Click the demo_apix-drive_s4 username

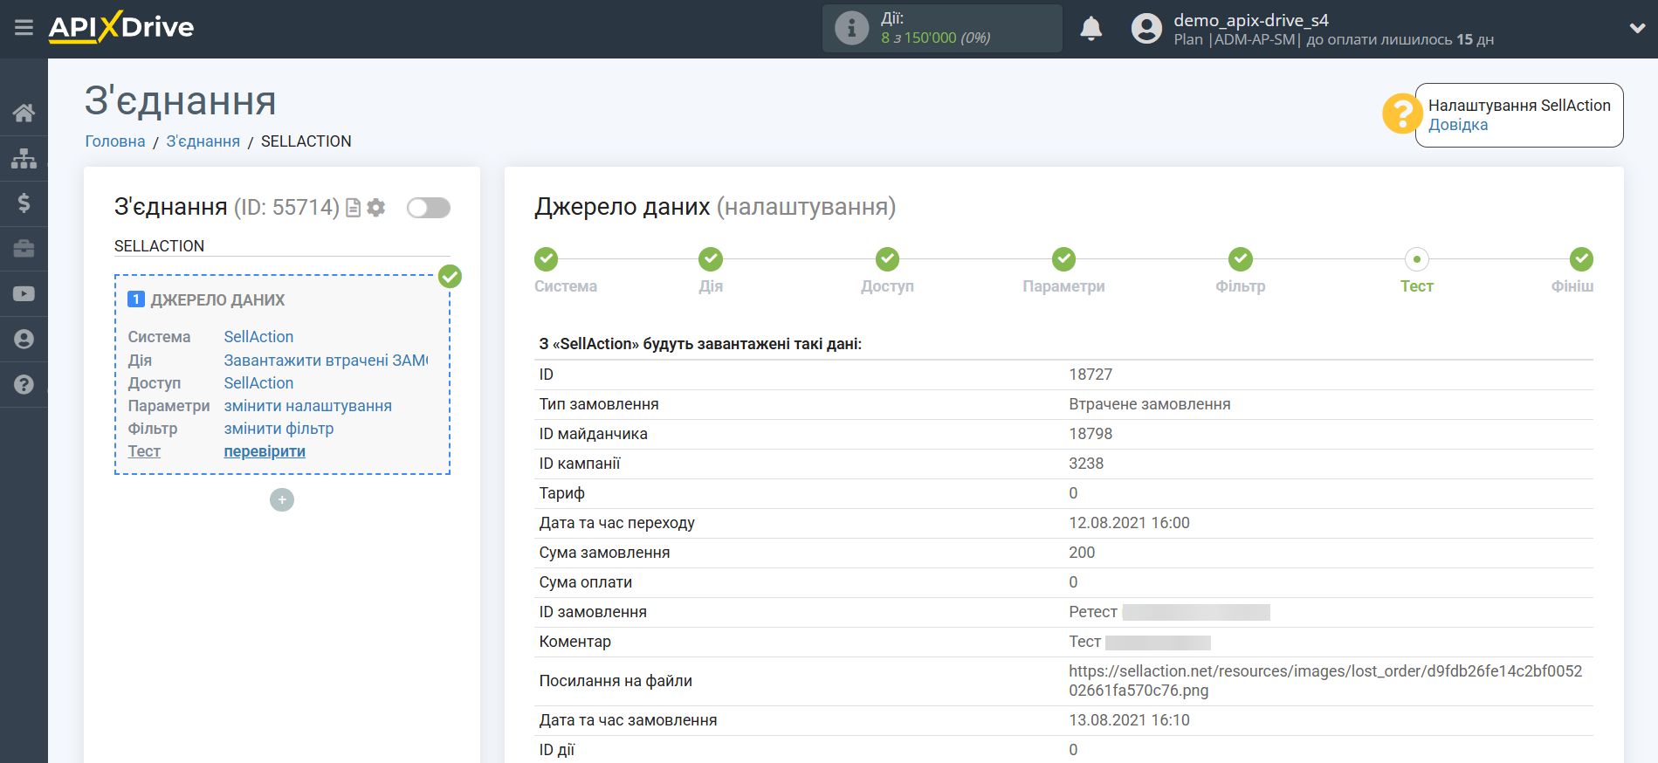[x=1251, y=20]
